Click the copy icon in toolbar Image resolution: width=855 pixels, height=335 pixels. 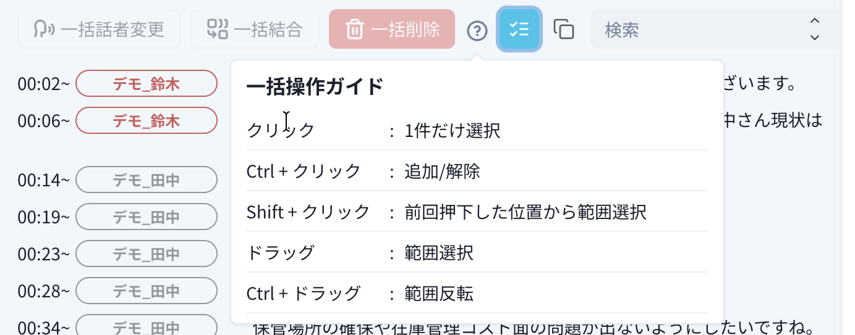[x=563, y=29]
